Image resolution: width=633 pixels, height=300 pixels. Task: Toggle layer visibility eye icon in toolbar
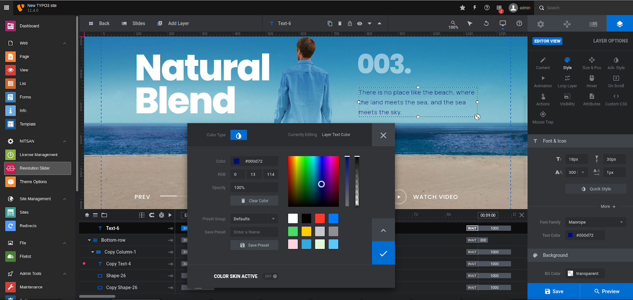click(x=360, y=23)
